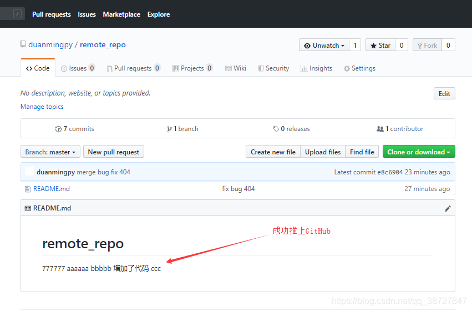472x311 pixels.
Task: Click the latest commit hash e8c6904
Action: click(390, 172)
